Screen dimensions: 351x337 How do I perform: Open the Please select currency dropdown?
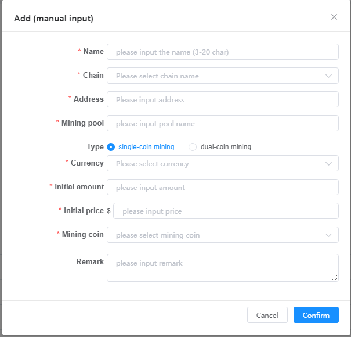pyautogui.click(x=223, y=163)
